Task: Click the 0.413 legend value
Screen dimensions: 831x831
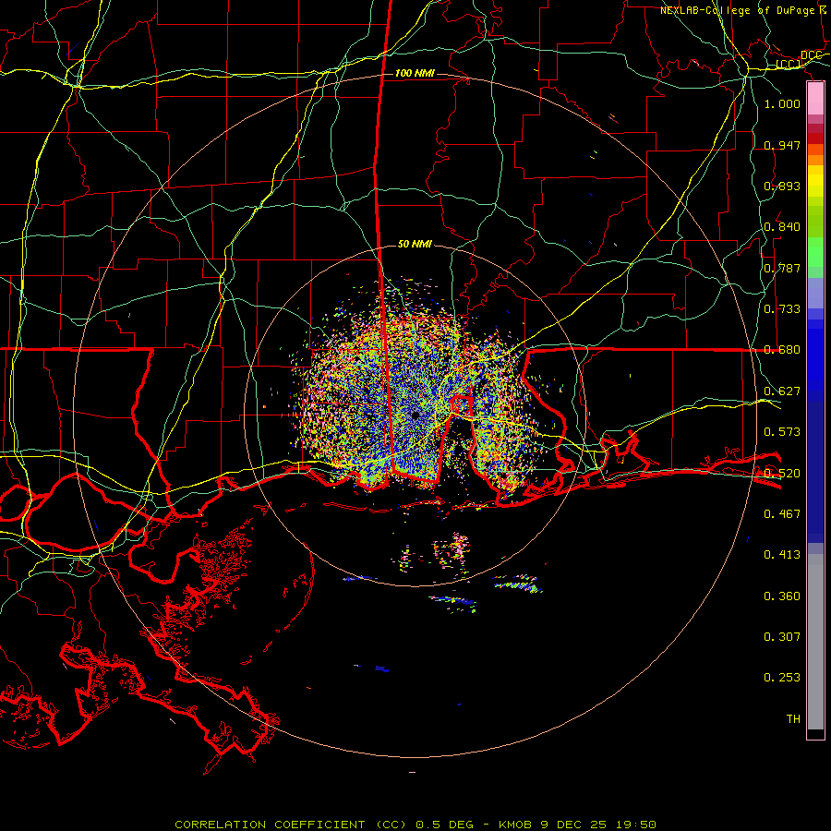Action: click(x=782, y=554)
